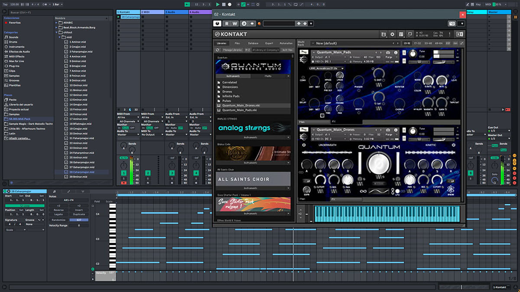This screenshot has height=292, width=520.
Task: Switch to Kontakt Files tab
Action: point(237,43)
